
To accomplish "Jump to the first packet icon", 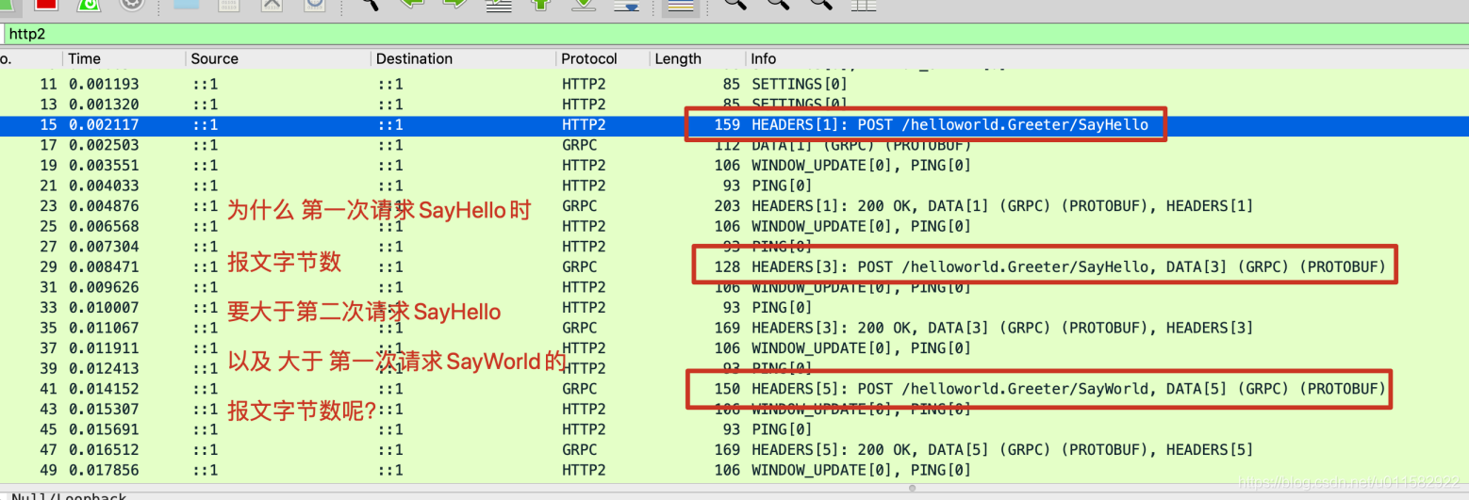I will pos(542,4).
